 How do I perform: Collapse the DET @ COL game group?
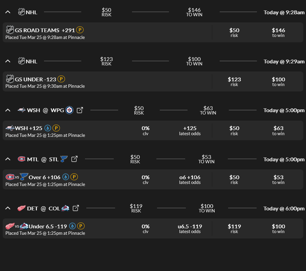coord(8,208)
